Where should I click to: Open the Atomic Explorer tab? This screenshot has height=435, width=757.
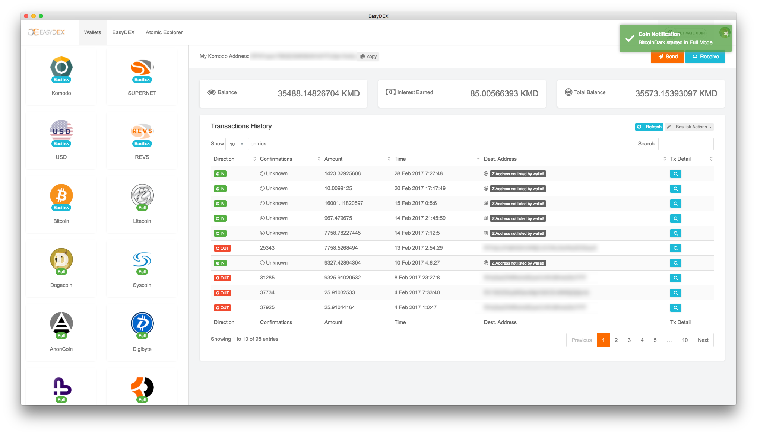click(x=164, y=32)
